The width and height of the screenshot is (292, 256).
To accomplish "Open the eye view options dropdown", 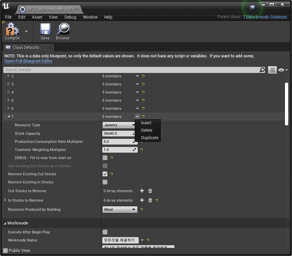I will [x=283, y=70].
